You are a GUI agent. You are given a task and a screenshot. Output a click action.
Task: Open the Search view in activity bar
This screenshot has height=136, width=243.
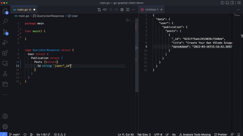pyautogui.click(x=5, y=21)
